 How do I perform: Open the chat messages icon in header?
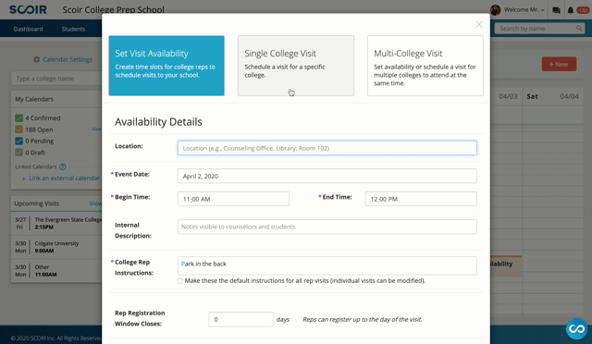556,10
